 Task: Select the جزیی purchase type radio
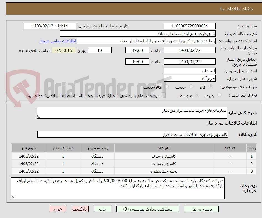(x=219, y=95)
